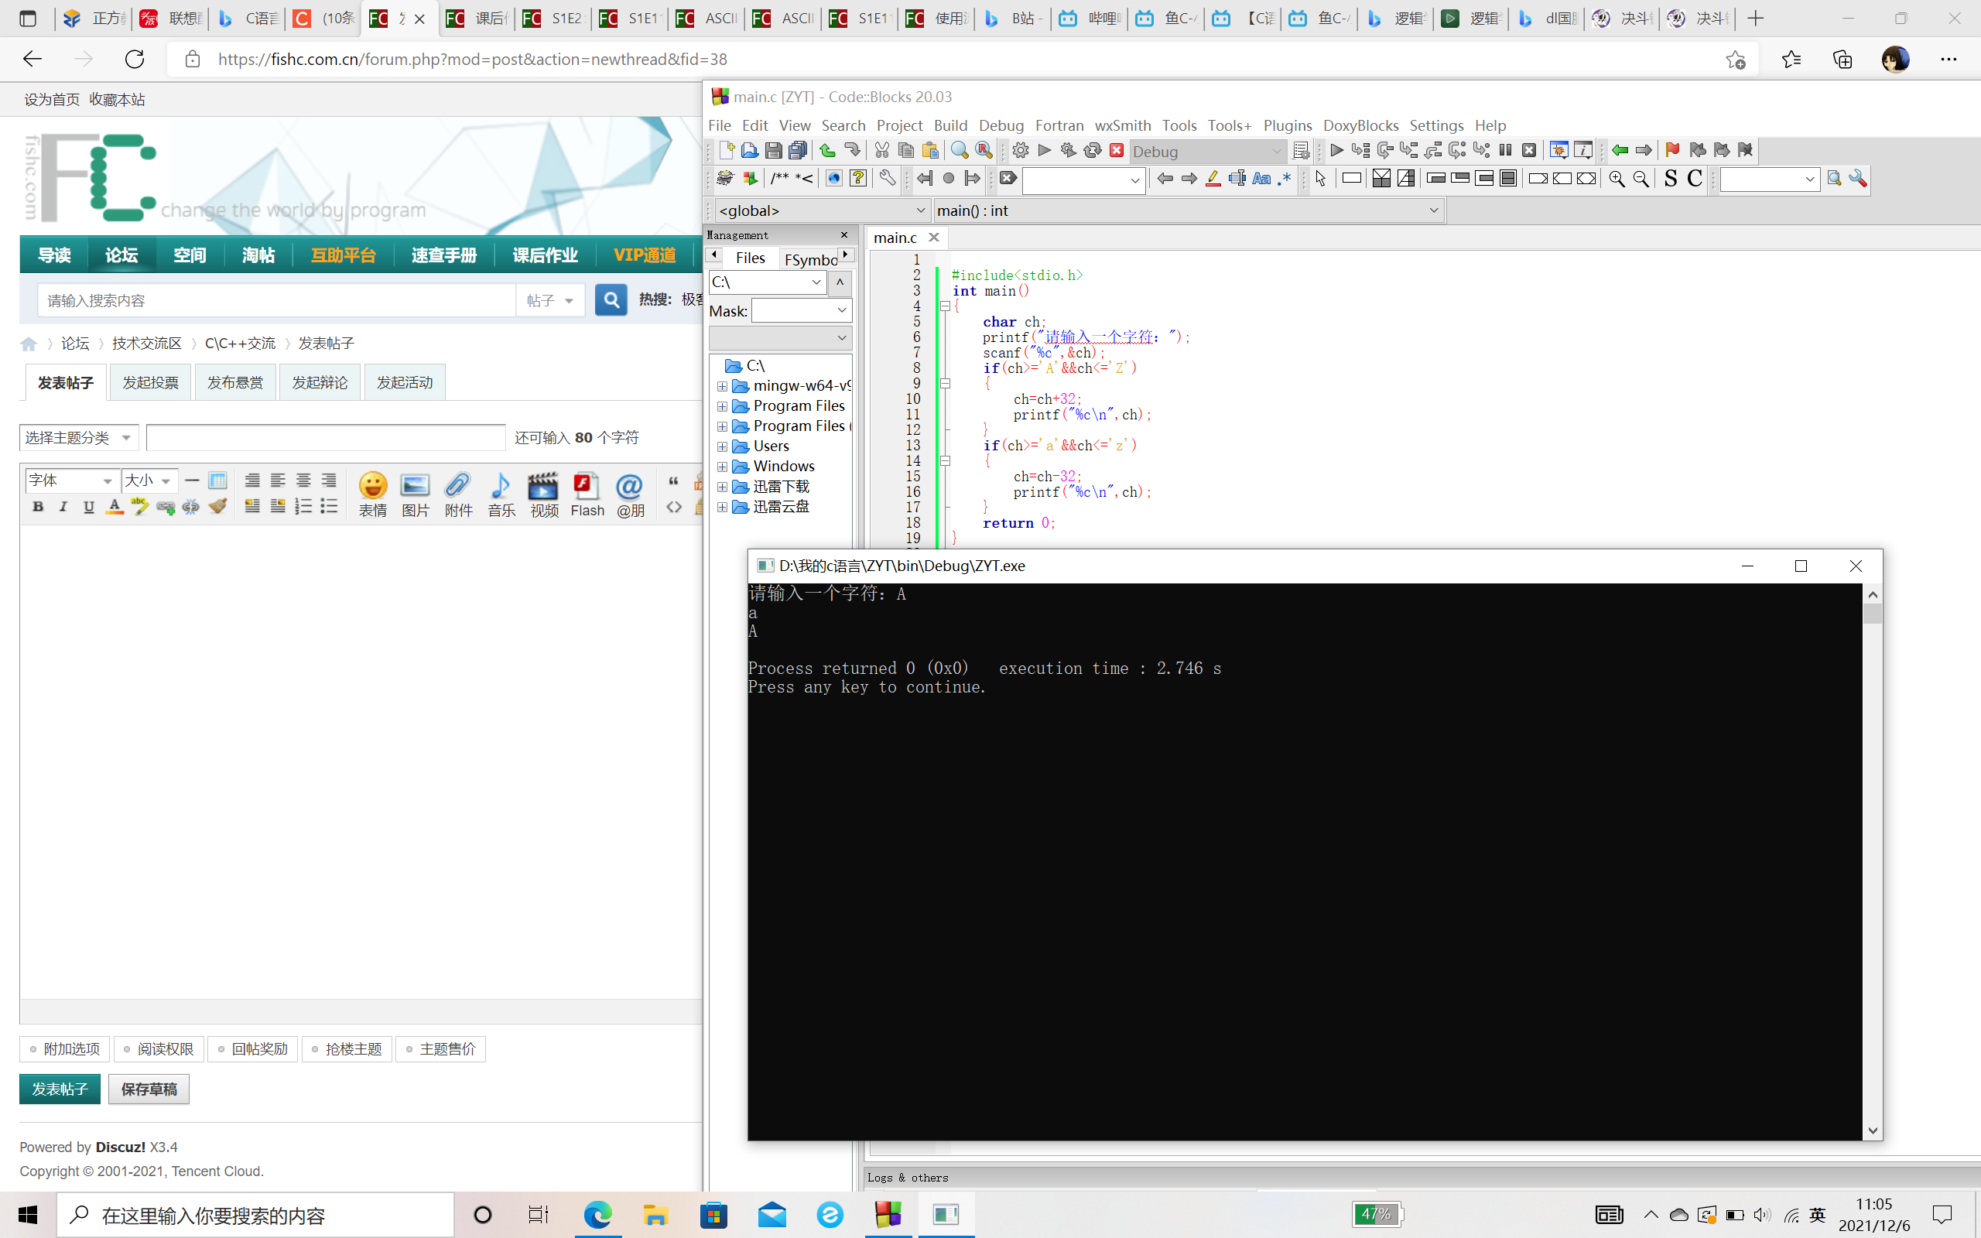Click the 发表帖子 submit button

pos(60,1089)
